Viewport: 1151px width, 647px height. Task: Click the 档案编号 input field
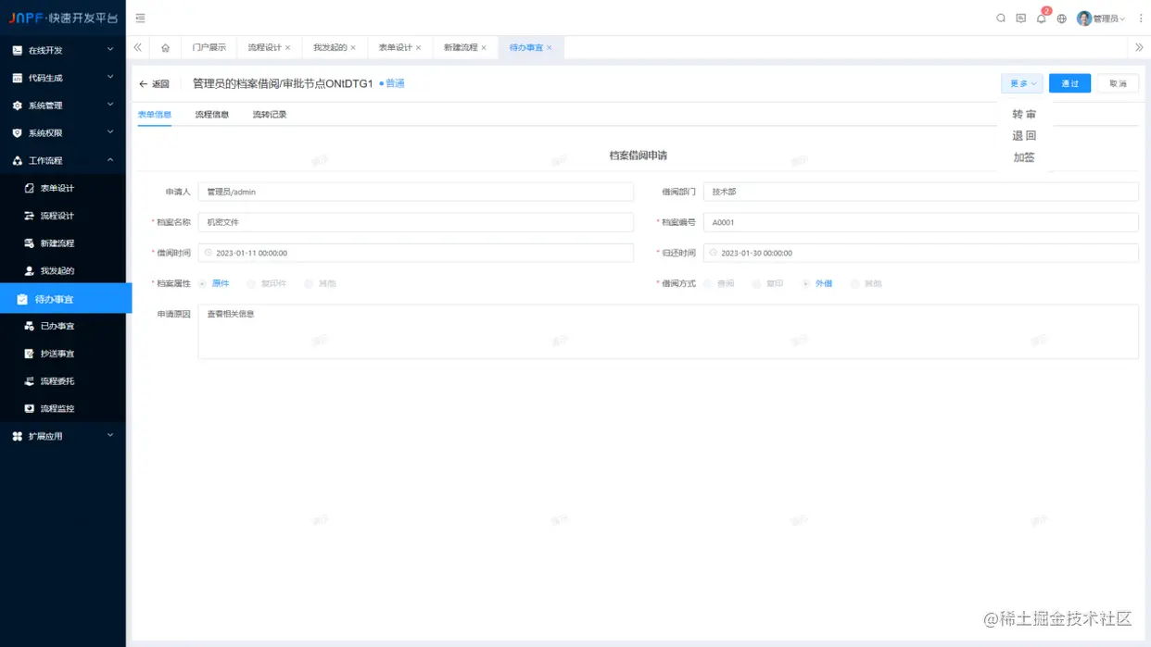click(921, 222)
